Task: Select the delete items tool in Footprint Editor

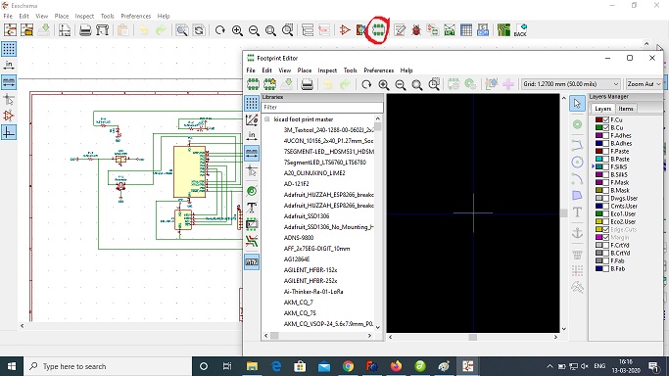Action: point(577,255)
